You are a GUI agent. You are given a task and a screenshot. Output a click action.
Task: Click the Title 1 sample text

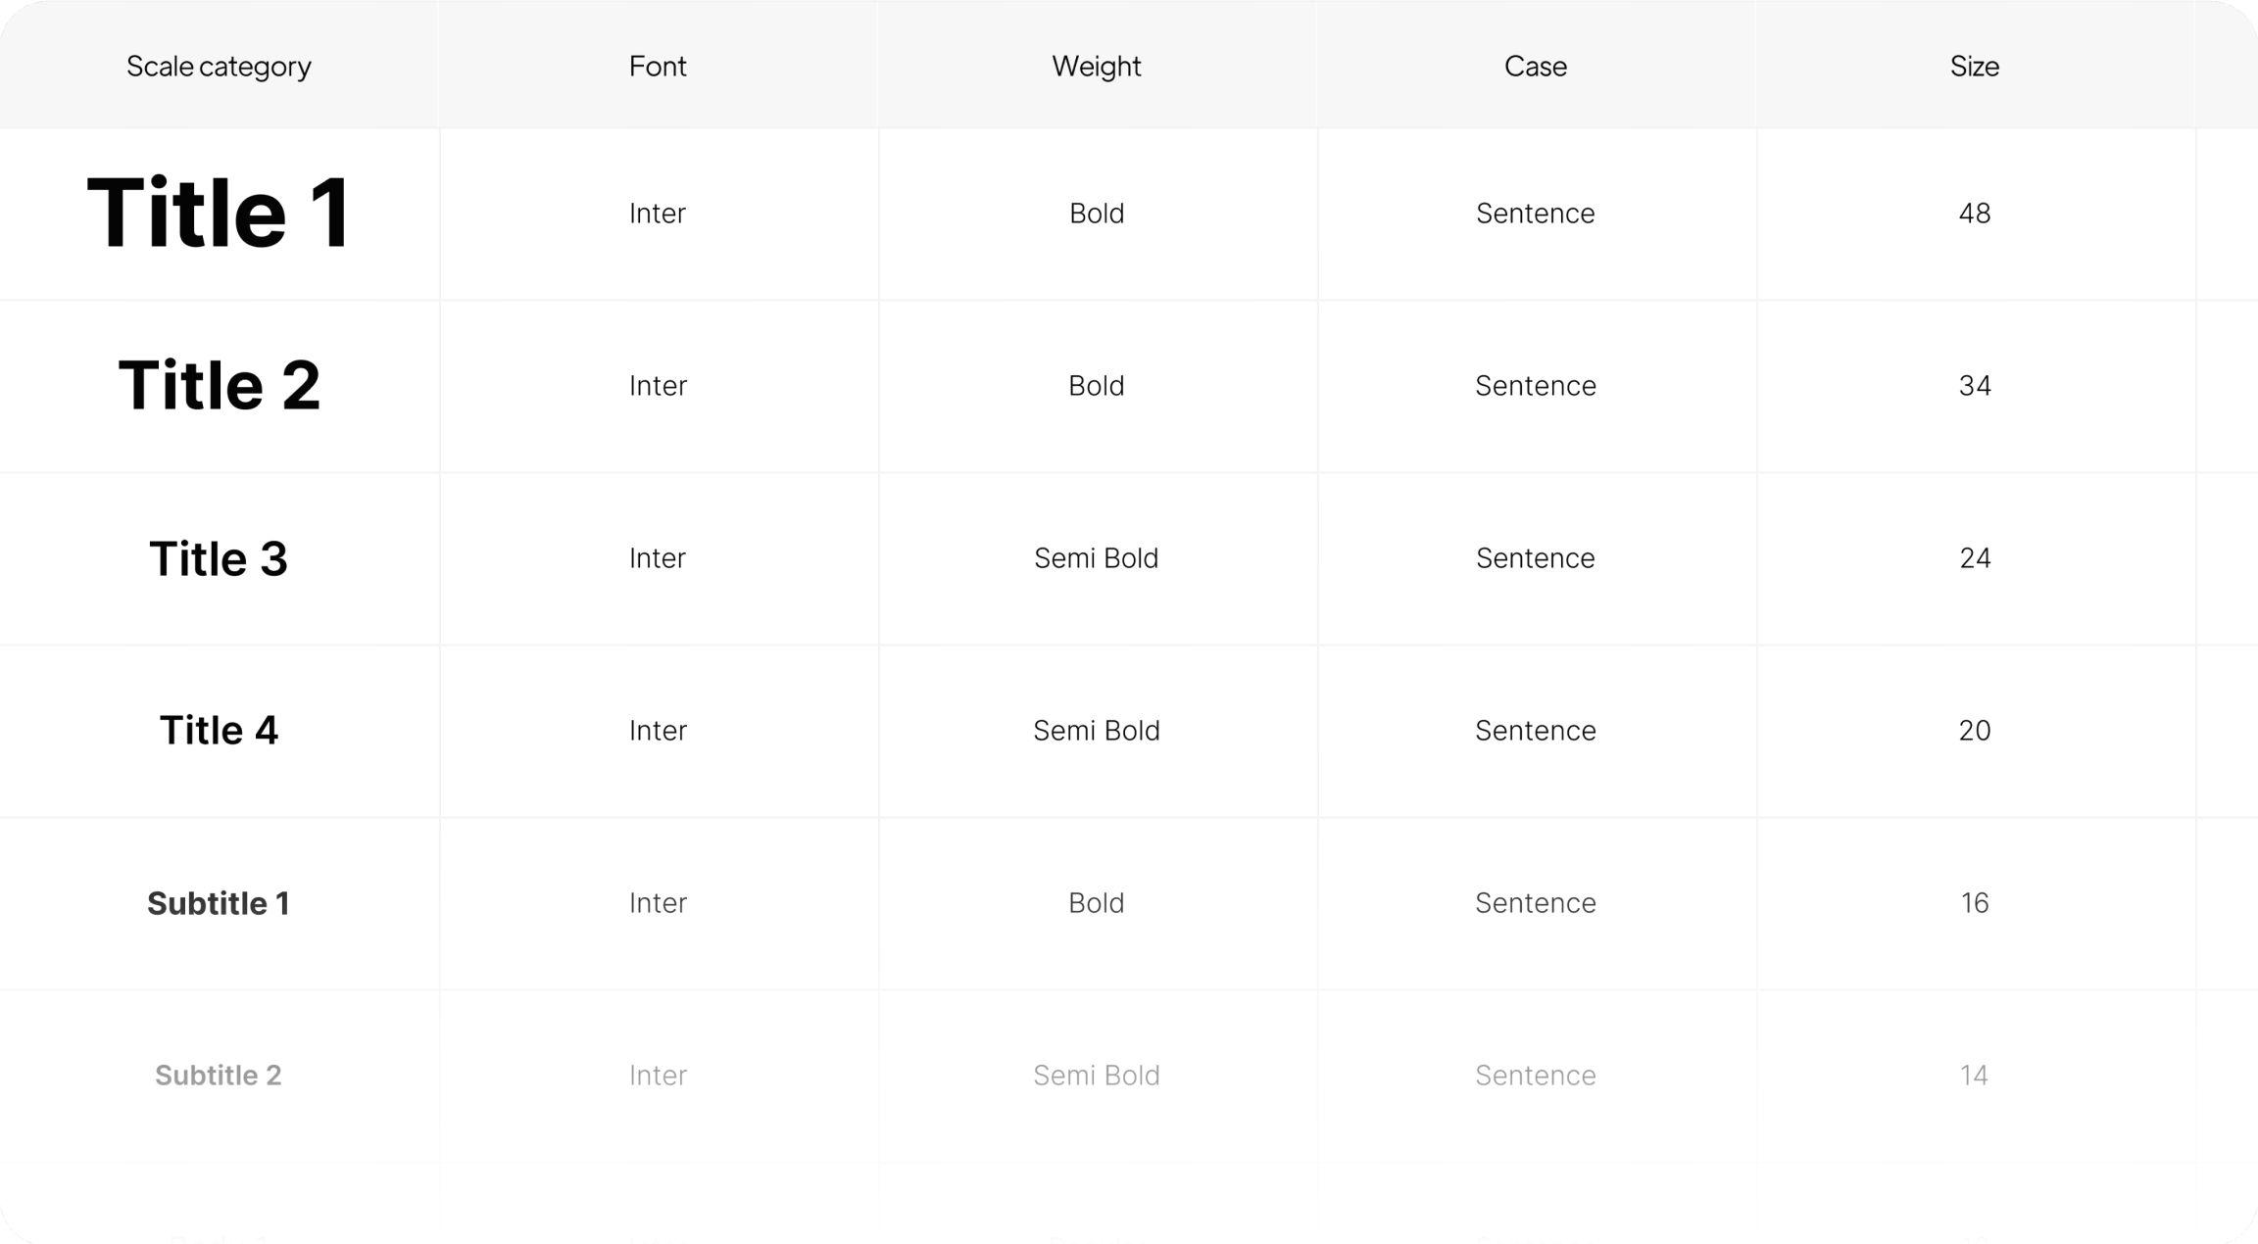tap(219, 213)
